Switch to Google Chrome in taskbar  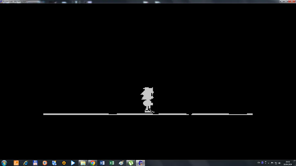pos(92,163)
